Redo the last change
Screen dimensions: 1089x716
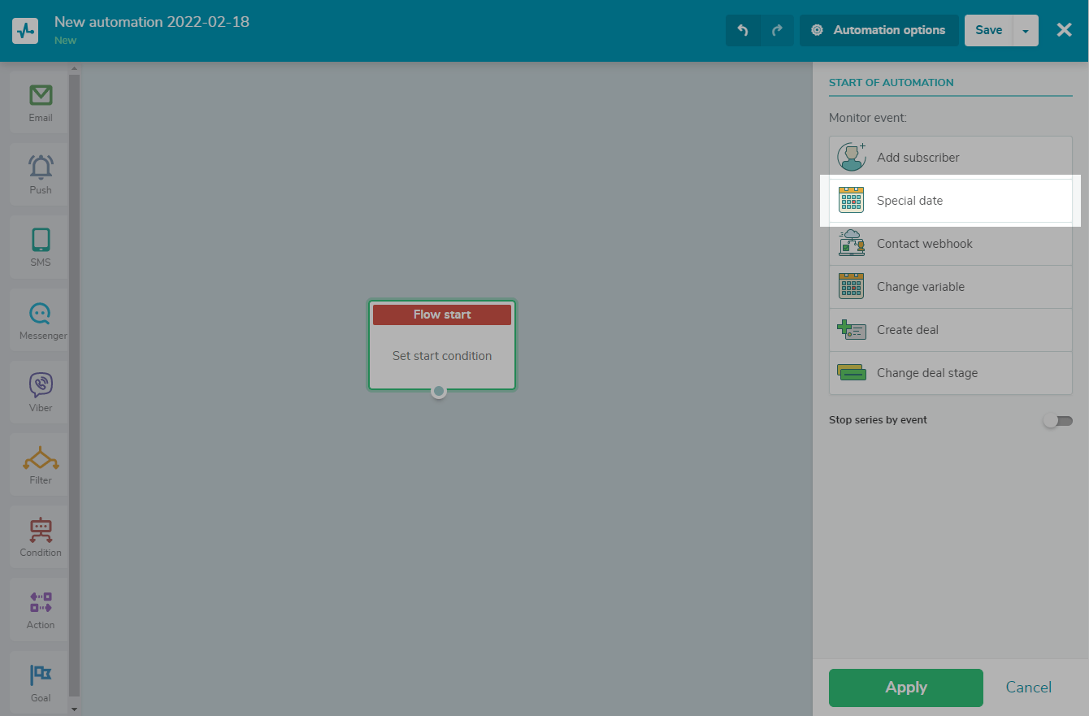[777, 30]
